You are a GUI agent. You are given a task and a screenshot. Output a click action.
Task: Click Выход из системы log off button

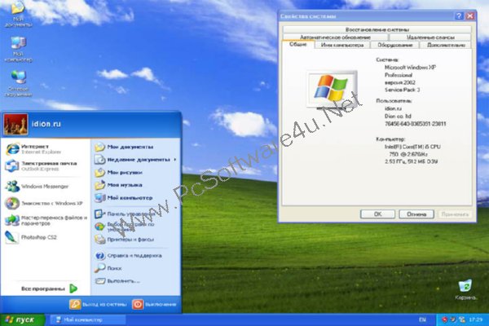pos(99,304)
